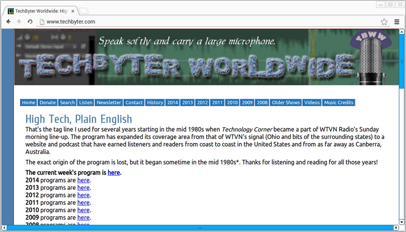Go to the 2008 nav button

(262, 102)
